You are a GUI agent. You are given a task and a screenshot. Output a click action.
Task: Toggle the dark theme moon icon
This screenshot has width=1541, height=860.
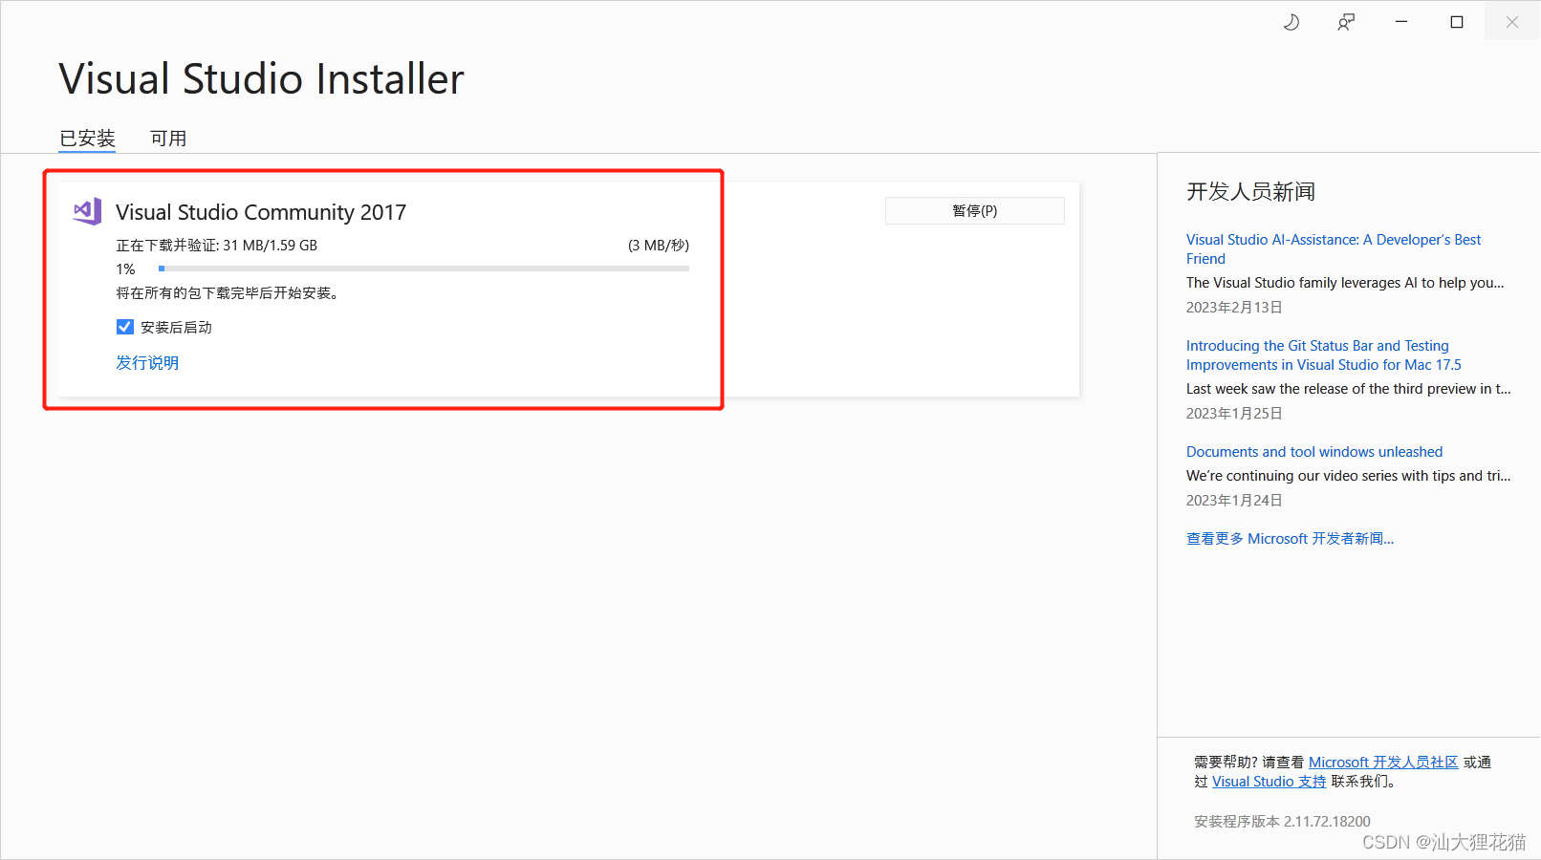point(1291,21)
